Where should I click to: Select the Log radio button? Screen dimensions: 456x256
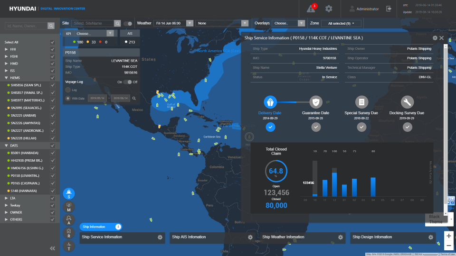(x=68, y=90)
